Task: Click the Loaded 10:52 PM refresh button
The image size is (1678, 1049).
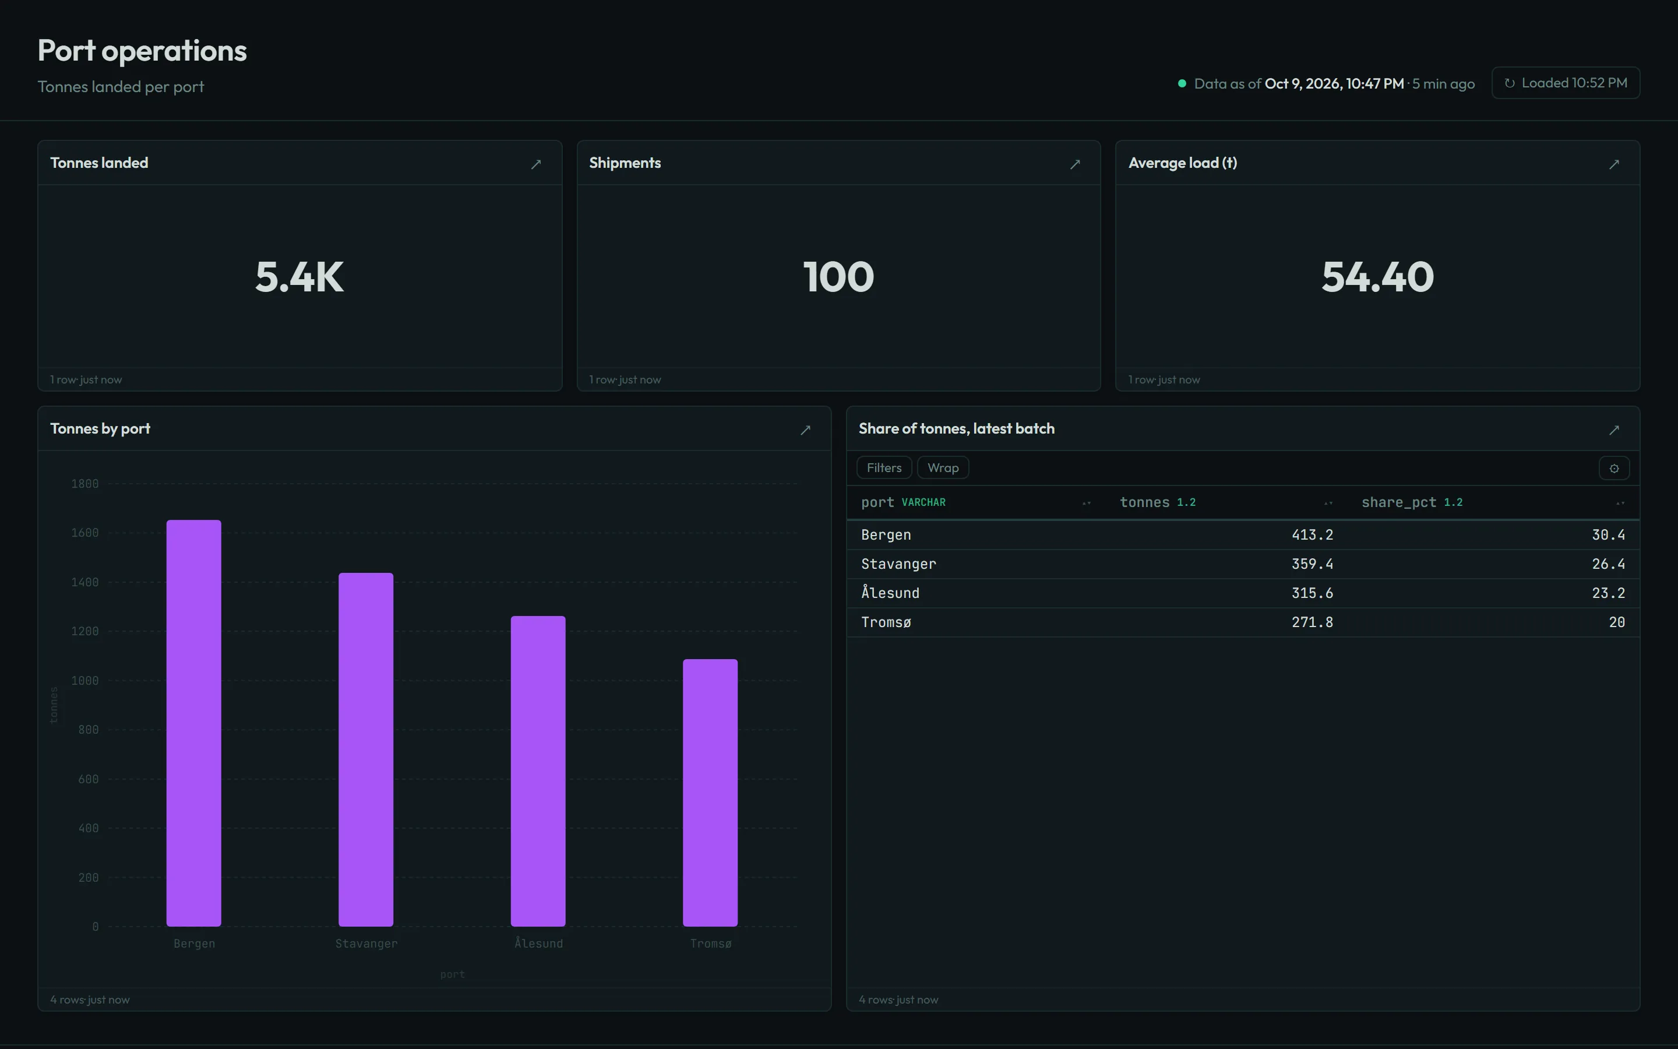Action: tap(1565, 83)
